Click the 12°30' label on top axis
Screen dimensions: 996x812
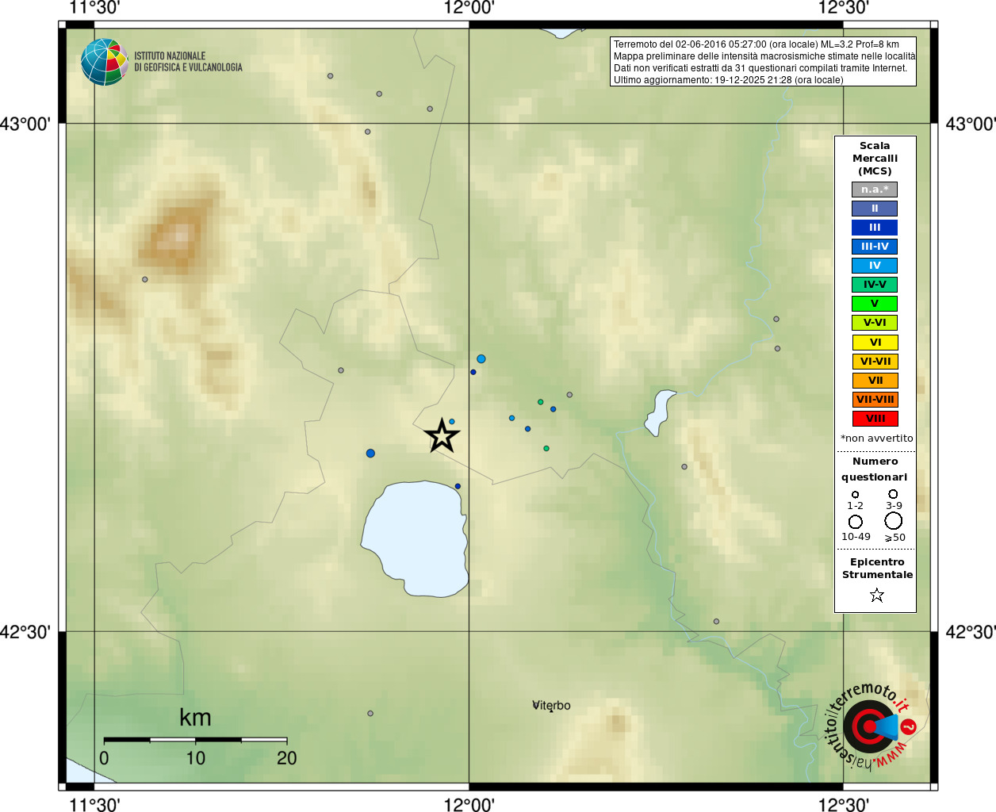click(x=844, y=8)
